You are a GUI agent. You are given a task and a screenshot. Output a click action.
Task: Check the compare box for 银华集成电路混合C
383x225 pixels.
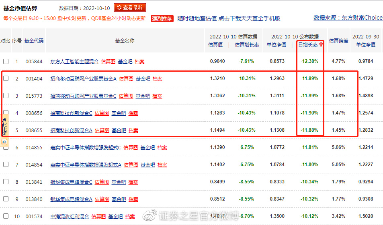click(x=6, y=182)
